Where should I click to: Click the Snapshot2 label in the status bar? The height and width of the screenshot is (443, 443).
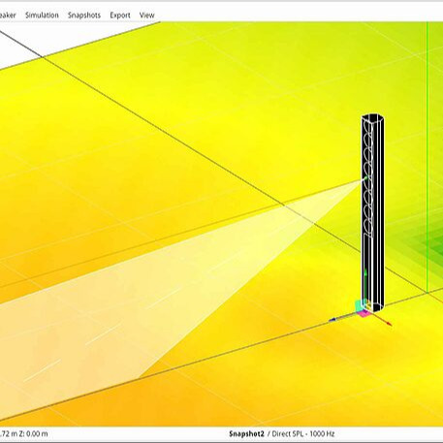pyautogui.click(x=246, y=434)
